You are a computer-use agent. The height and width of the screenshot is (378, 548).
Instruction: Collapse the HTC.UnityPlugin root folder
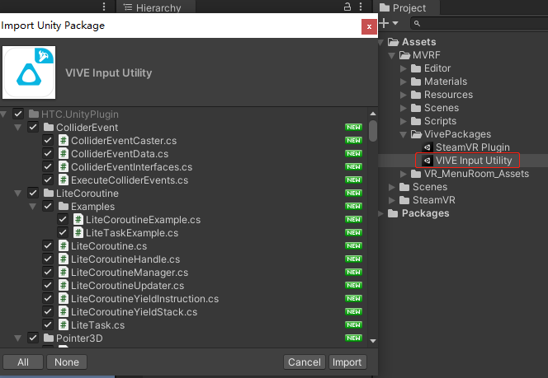coord(3,114)
